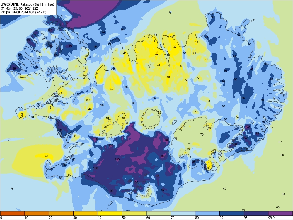
Task: Click the 'IT: Mán. 23. 09. 2024 12Z' line
Action: (x=19, y=9)
